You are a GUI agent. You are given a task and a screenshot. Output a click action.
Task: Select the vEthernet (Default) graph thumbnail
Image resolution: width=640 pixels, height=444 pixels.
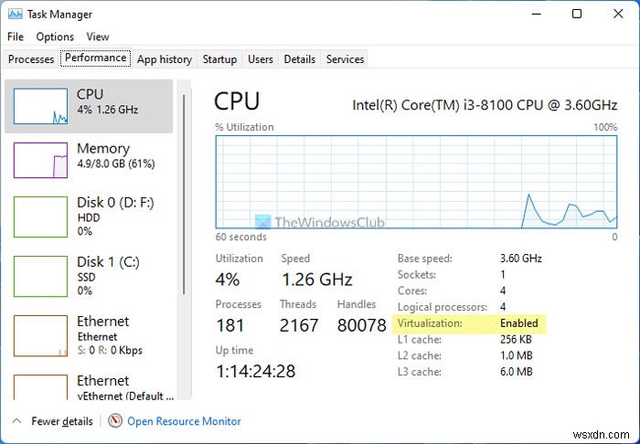click(x=40, y=387)
